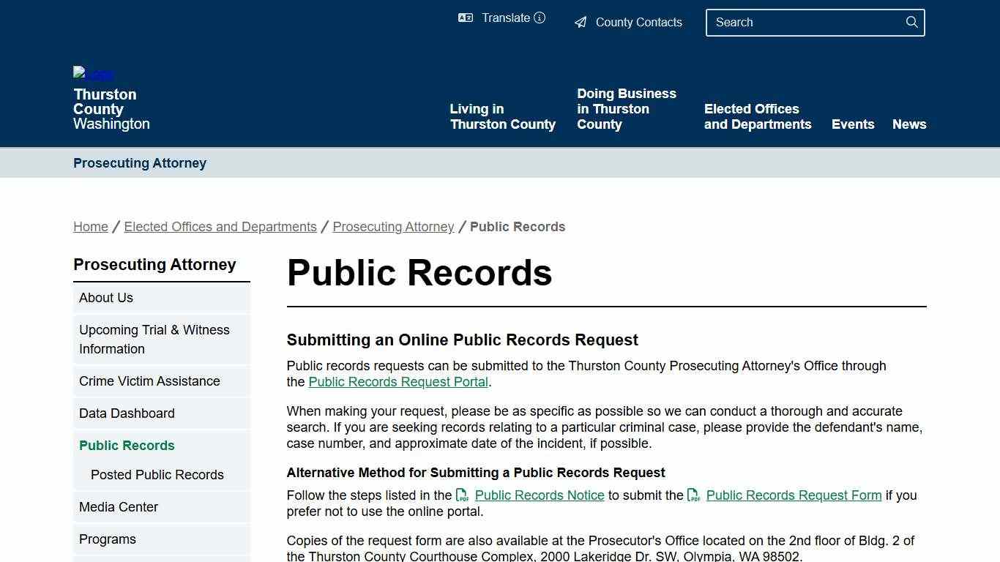Click inside the Search input field

tap(798, 23)
